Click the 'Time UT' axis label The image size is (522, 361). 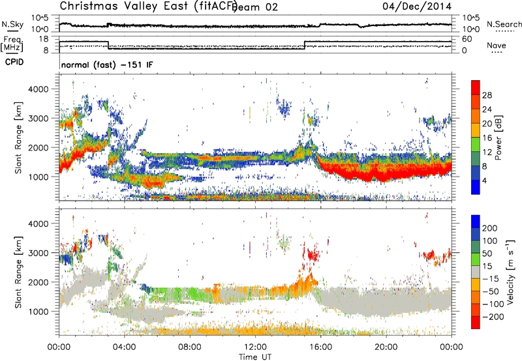point(255,356)
